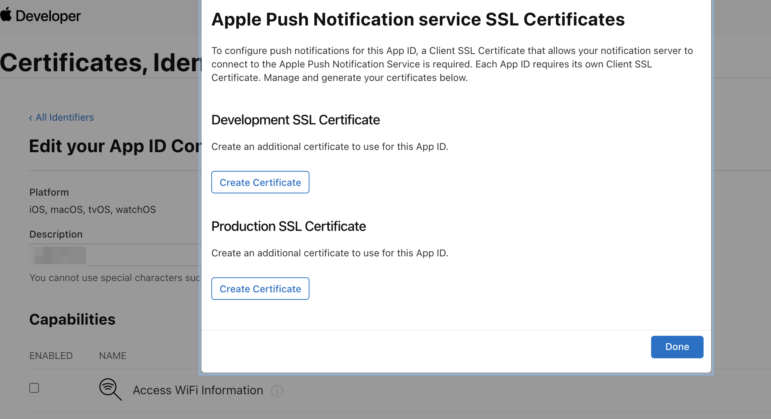This screenshot has width=771, height=419.
Task: Click the Platform label
Action: (x=49, y=192)
